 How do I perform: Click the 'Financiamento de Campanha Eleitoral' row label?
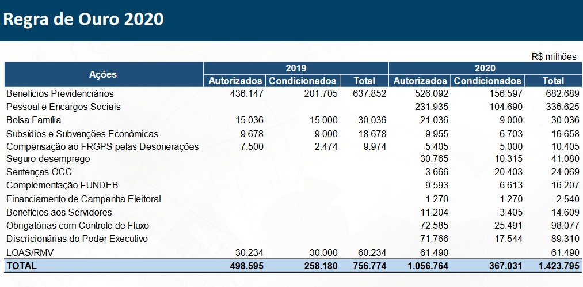point(83,199)
